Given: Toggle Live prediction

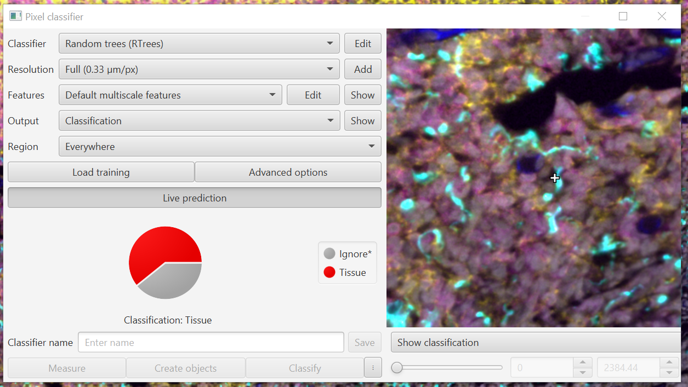Looking at the screenshot, I should pos(195,198).
